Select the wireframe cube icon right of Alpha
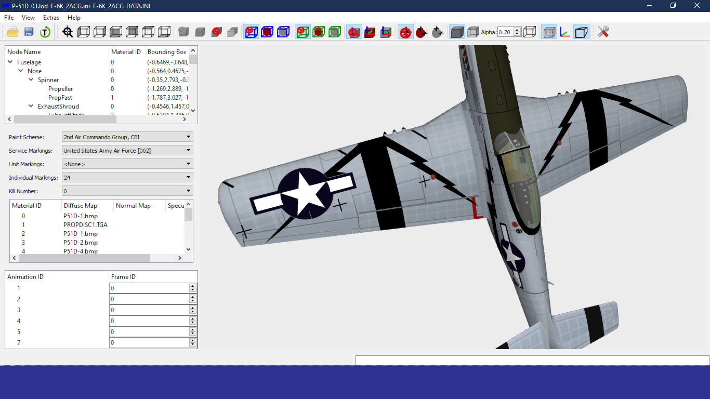This screenshot has height=399, width=710. click(x=530, y=32)
